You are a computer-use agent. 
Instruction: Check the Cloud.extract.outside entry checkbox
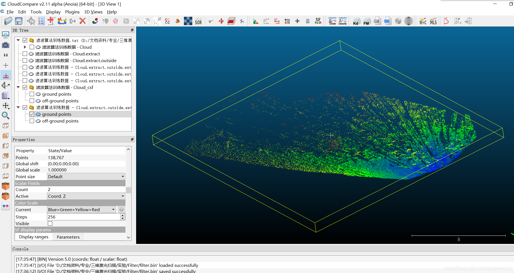point(25,60)
